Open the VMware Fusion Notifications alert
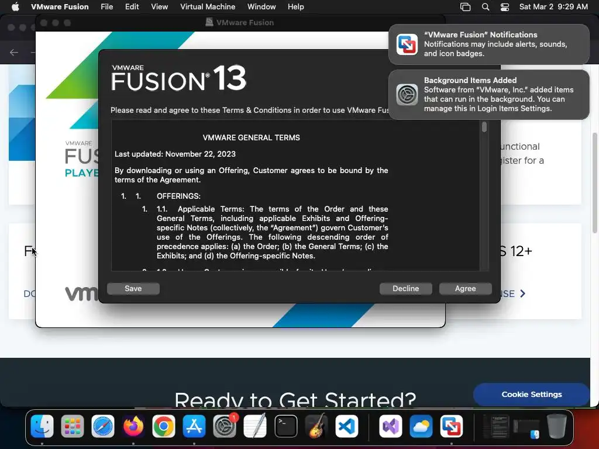599x449 pixels. pos(489,44)
